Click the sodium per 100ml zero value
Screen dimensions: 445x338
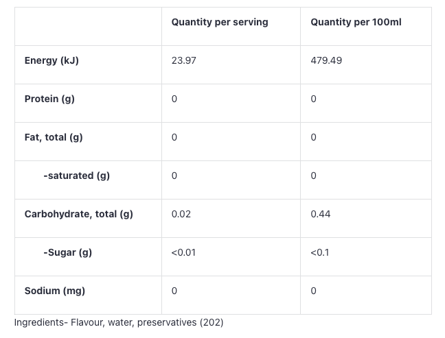click(x=314, y=291)
